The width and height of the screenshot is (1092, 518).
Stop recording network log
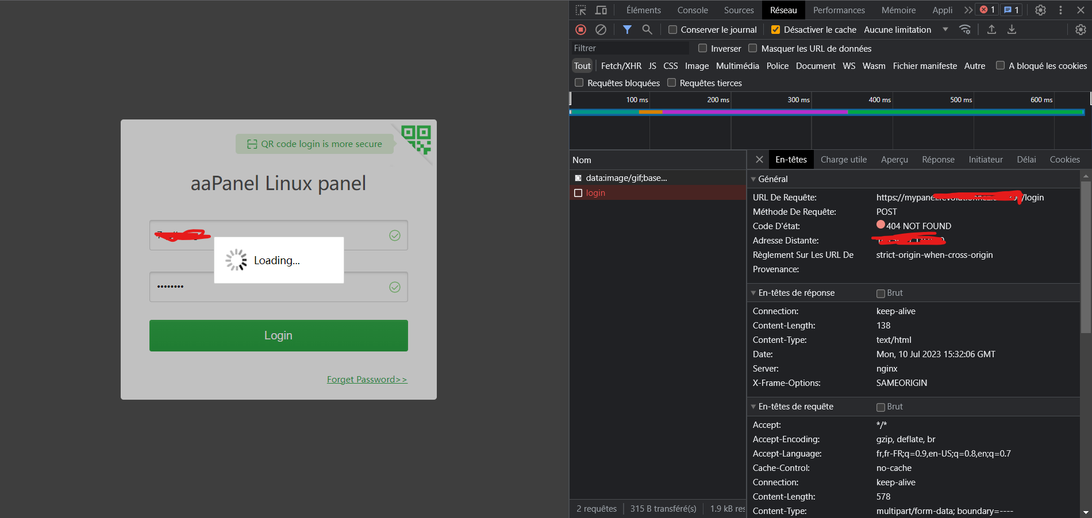click(580, 29)
